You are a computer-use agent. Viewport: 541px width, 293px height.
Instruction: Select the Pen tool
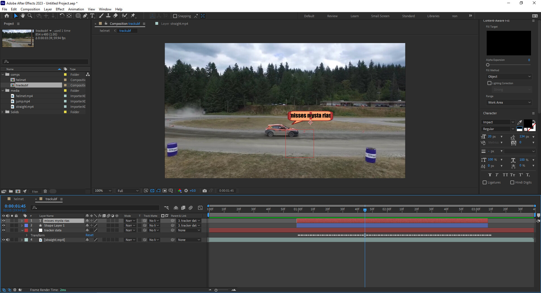85,16
